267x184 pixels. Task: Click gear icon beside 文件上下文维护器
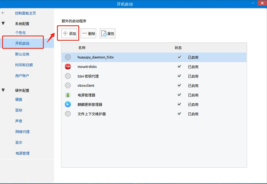pyautogui.click(x=68, y=114)
